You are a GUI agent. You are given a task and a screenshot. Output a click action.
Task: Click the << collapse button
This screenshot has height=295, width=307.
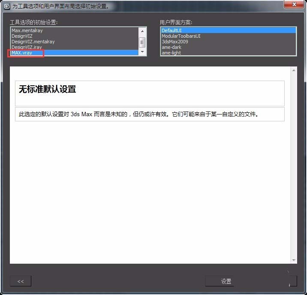pos(21,281)
